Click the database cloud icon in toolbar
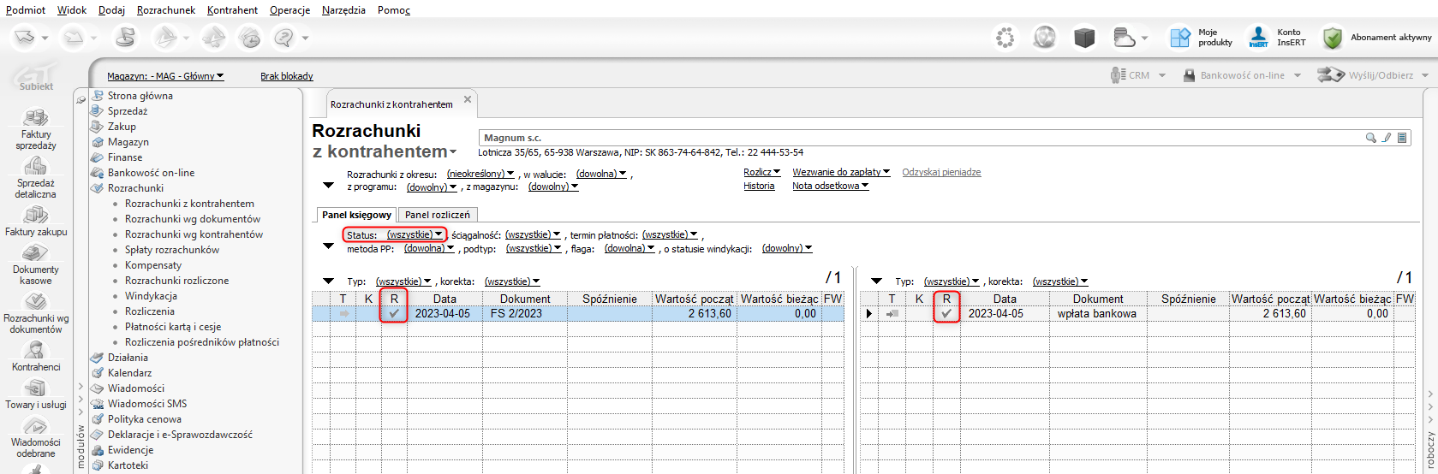 click(x=1124, y=38)
